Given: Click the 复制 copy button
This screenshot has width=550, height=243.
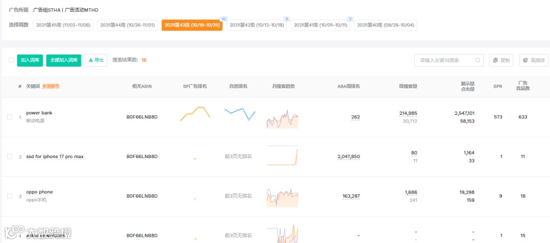Looking at the screenshot, I should tap(501, 60).
